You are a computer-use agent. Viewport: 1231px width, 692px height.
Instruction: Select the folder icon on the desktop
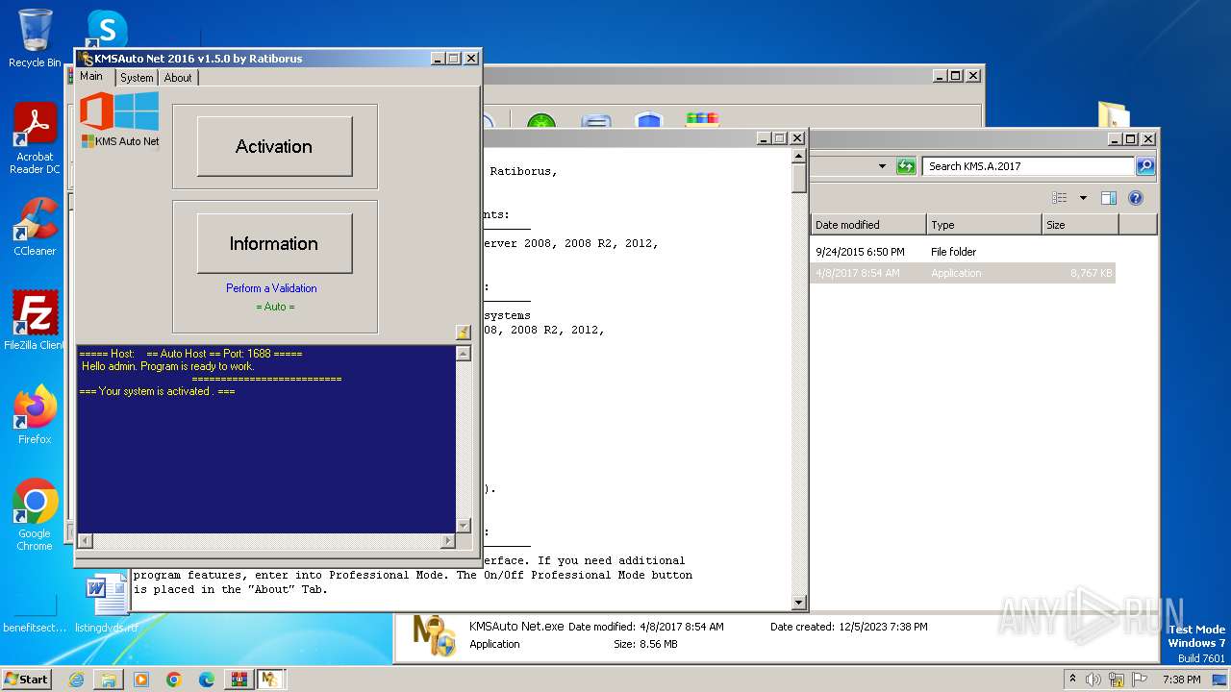1114,115
